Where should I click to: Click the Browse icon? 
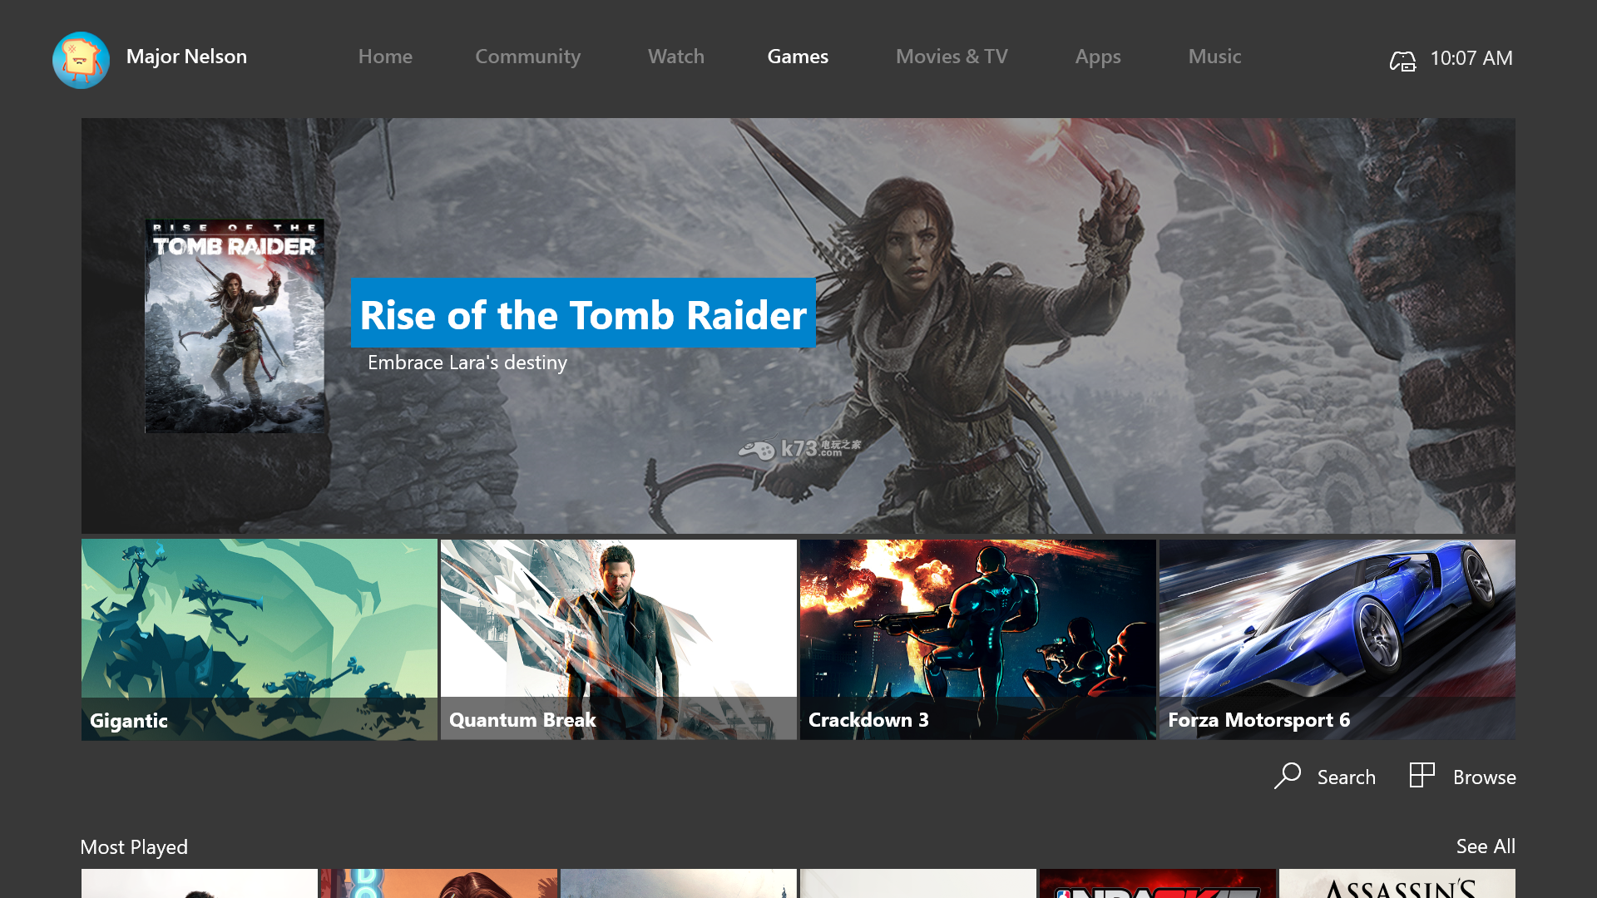[1421, 777]
